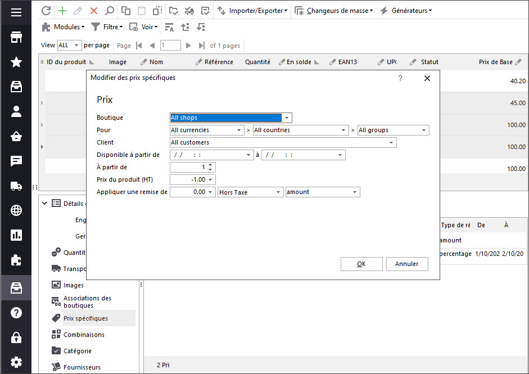The height and width of the screenshot is (374, 529).
Task: Sort by Référence column header
Action: (x=219, y=62)
